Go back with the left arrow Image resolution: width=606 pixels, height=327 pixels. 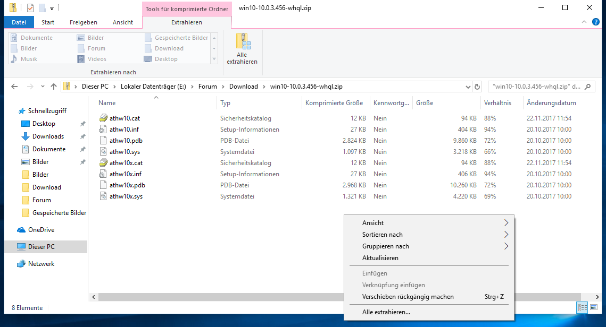click(x=15, y=87)
